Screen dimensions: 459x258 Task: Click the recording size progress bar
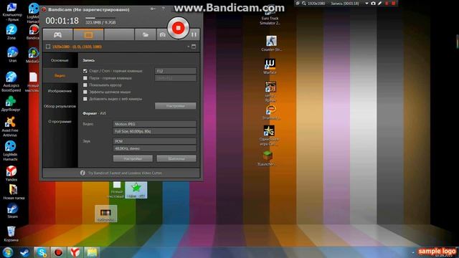(100, 18)
